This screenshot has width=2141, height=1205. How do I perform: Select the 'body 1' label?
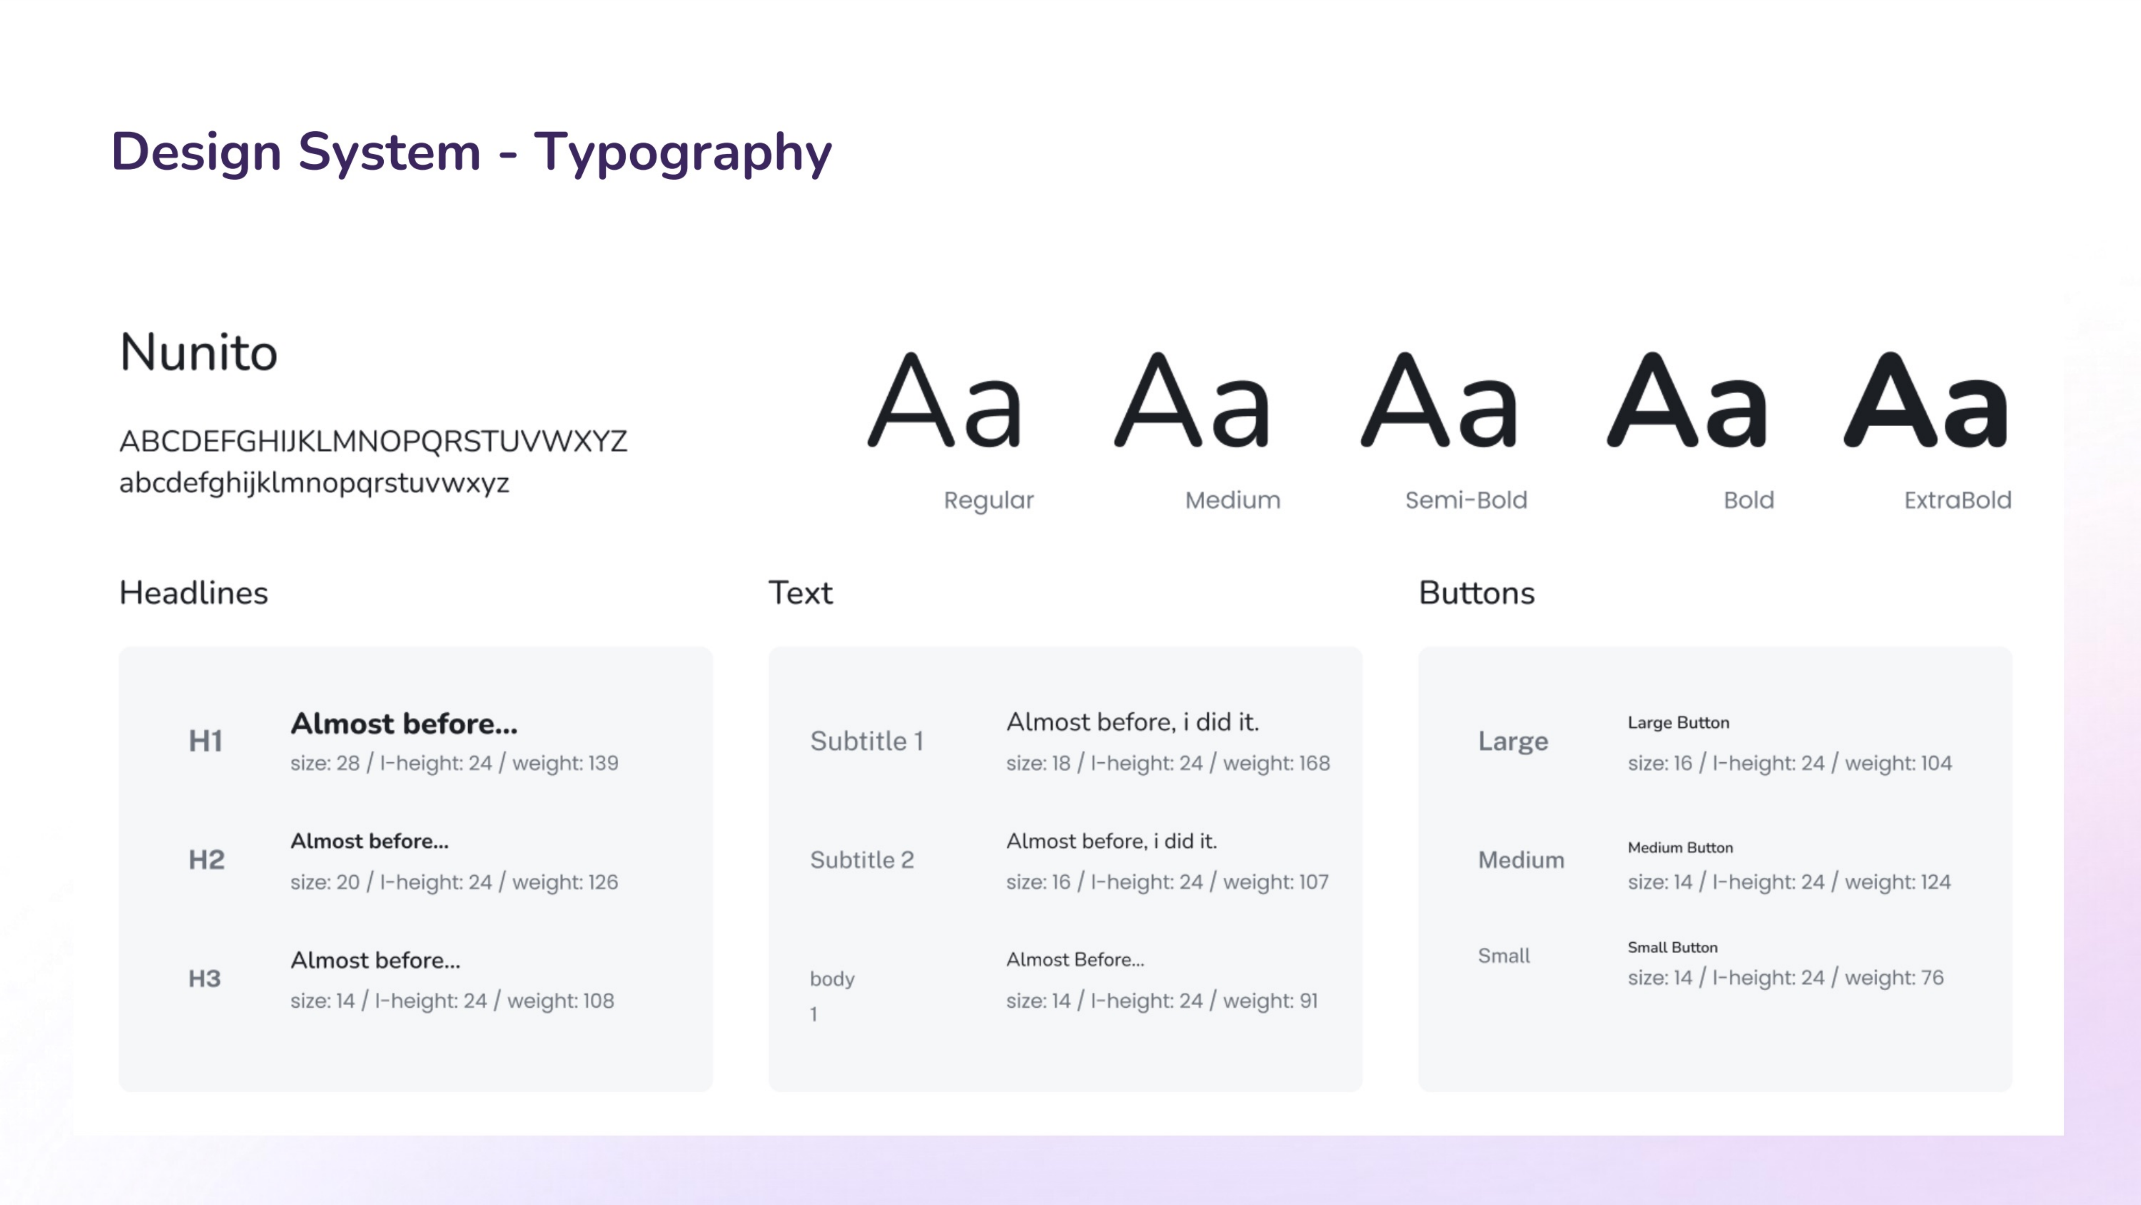pyautogui.click(x=832, y=996)
